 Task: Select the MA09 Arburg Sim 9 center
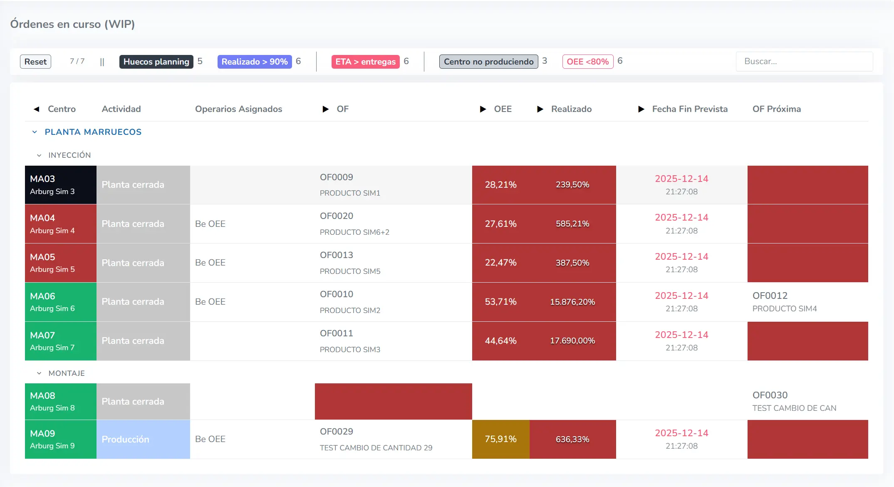(x=60, y=439)
